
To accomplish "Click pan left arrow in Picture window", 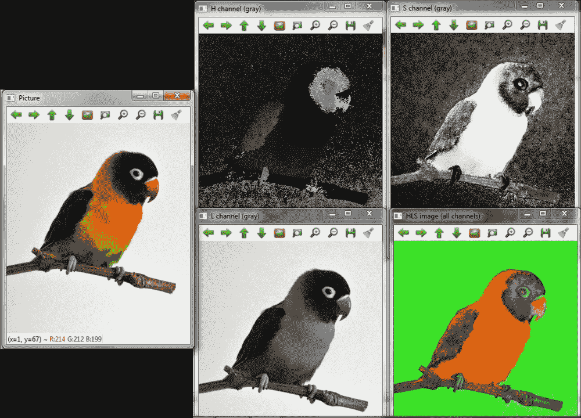I will click(16, 115).
